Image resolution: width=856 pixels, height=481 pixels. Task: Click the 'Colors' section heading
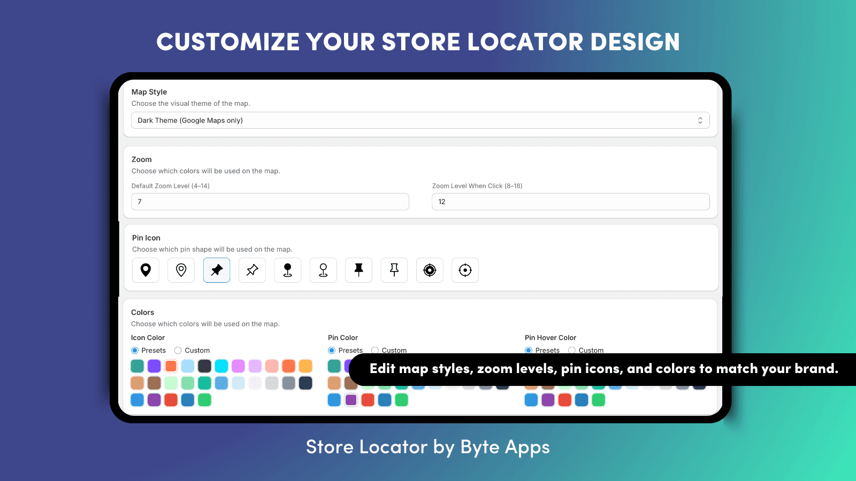click(142, 312)
